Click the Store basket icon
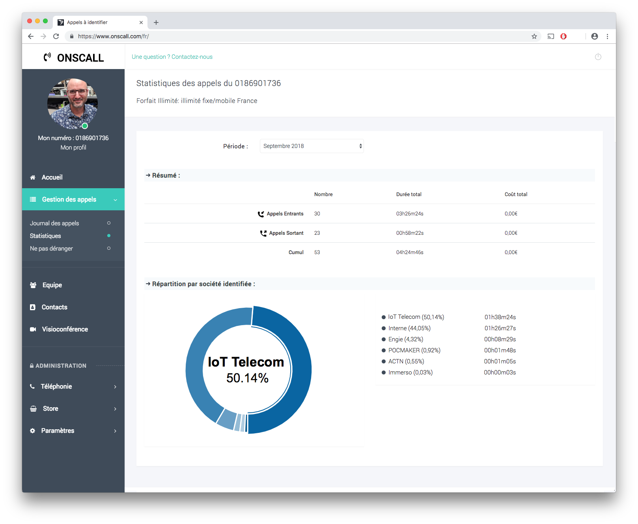Screen dimensions: 638x524 pos(34,408)
